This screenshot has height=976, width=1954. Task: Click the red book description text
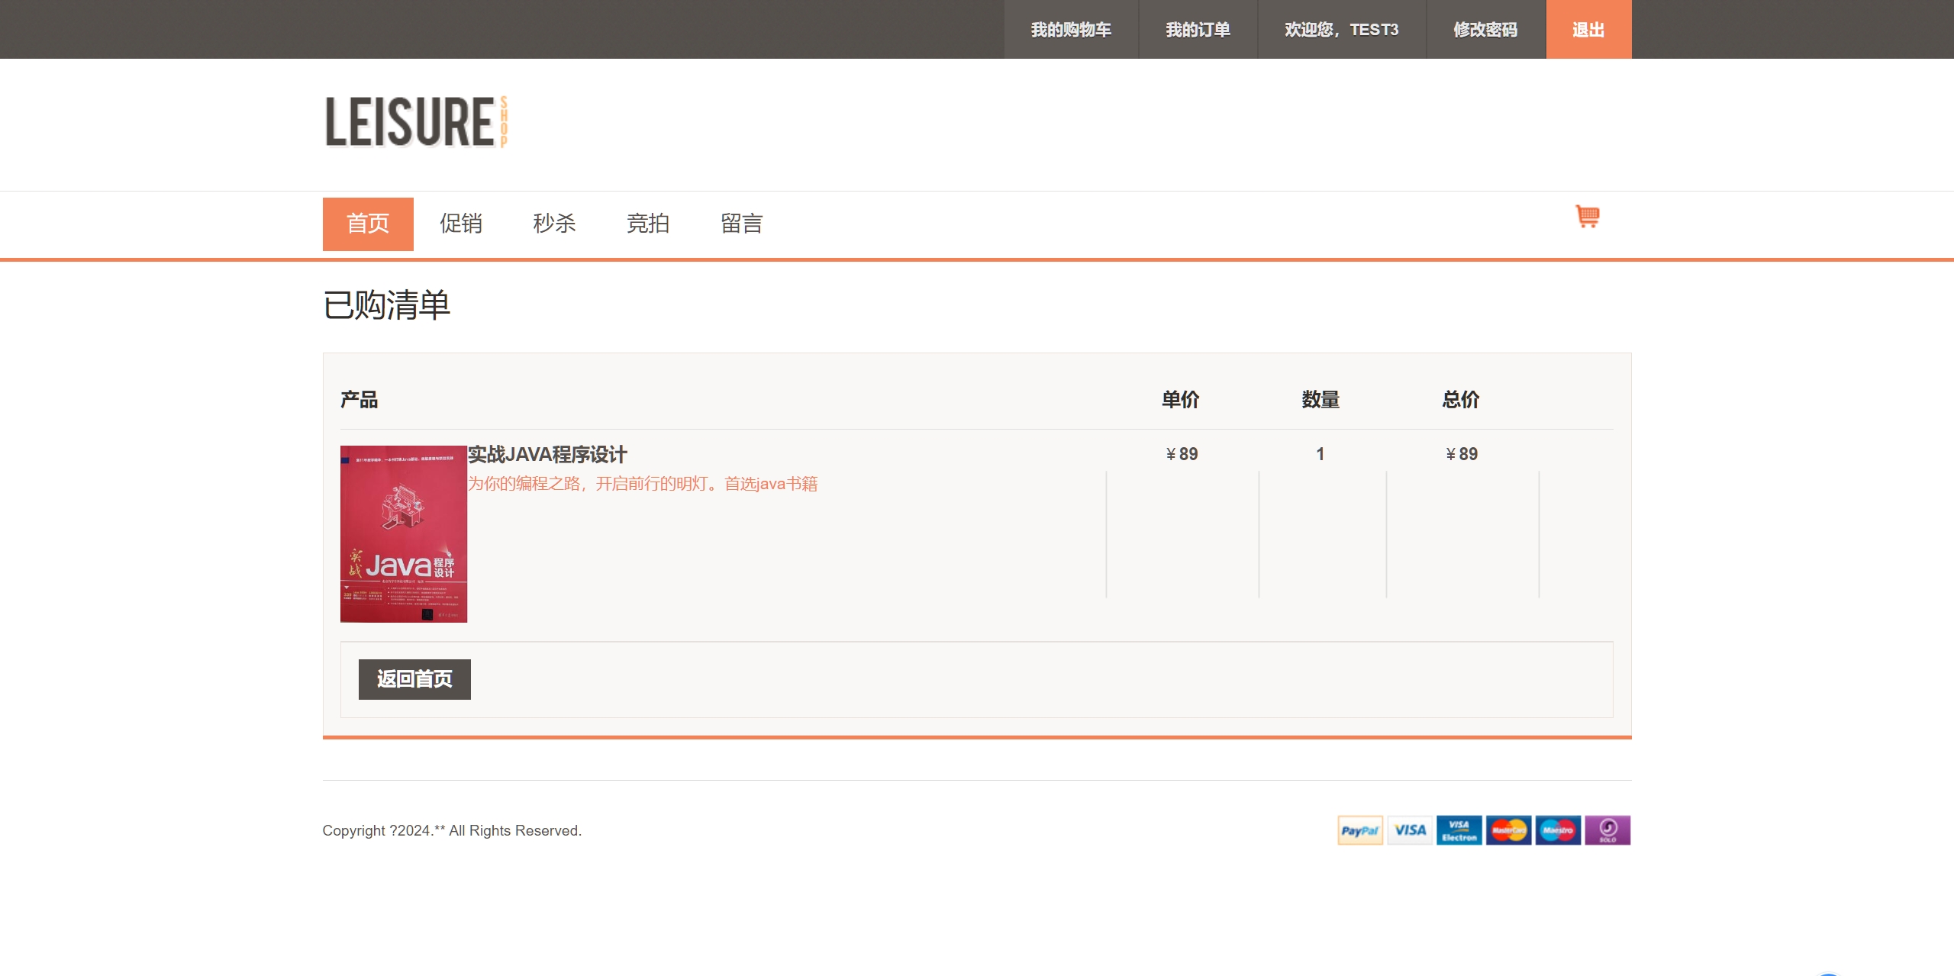coord(643,484)
